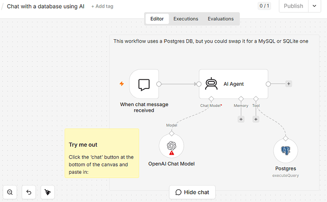Add a node after AI Agent output
327x202 pixels.
[x=289, y=84]
